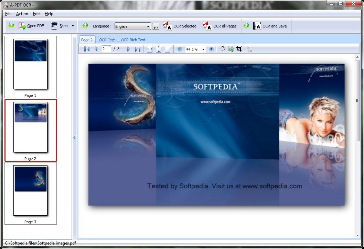Click the fit page icon
This screenshot has height=249, width=364.
click(x=167, y=49)
